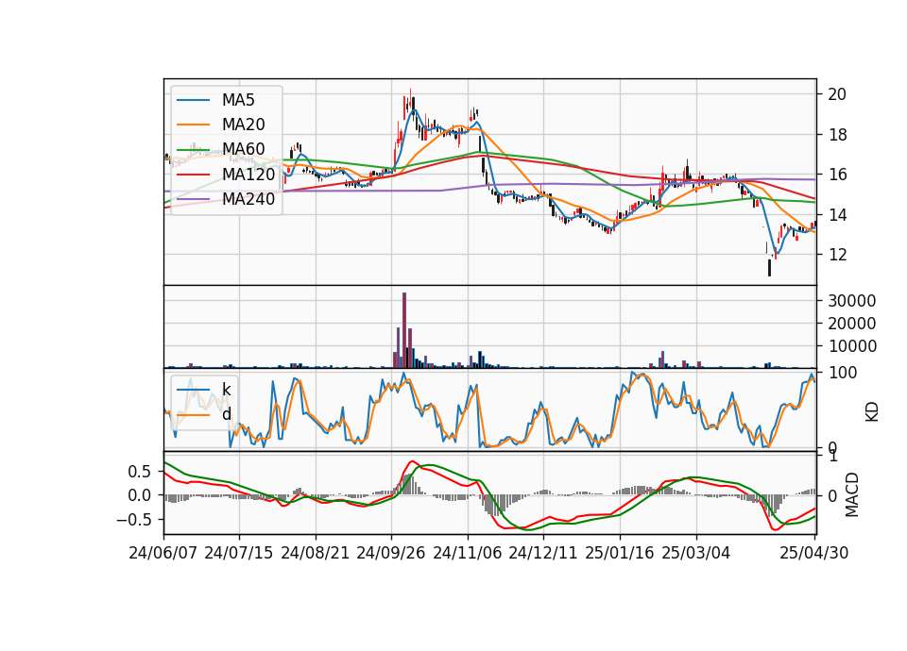Click the MACD left axis value 0.0
907x651 pixels.
[x=140, y=495]
